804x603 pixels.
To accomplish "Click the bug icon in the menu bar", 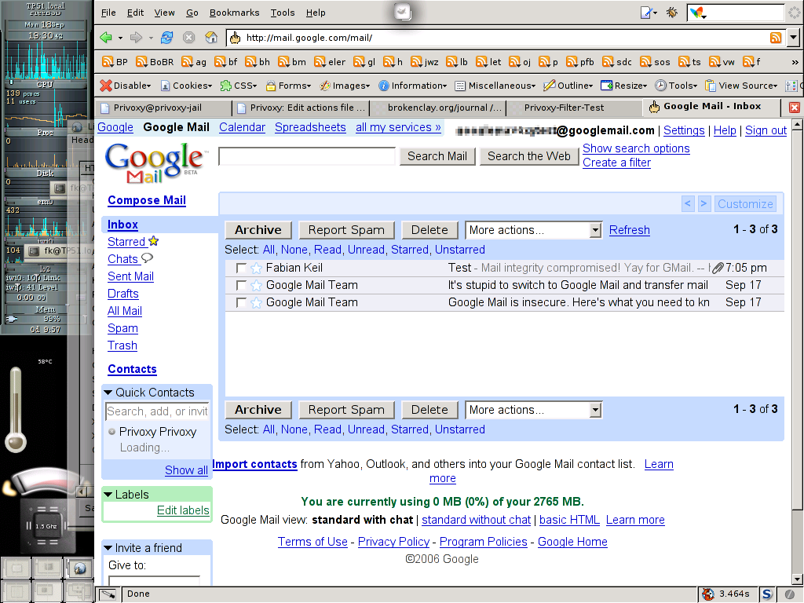I will [x=672, y=13].
